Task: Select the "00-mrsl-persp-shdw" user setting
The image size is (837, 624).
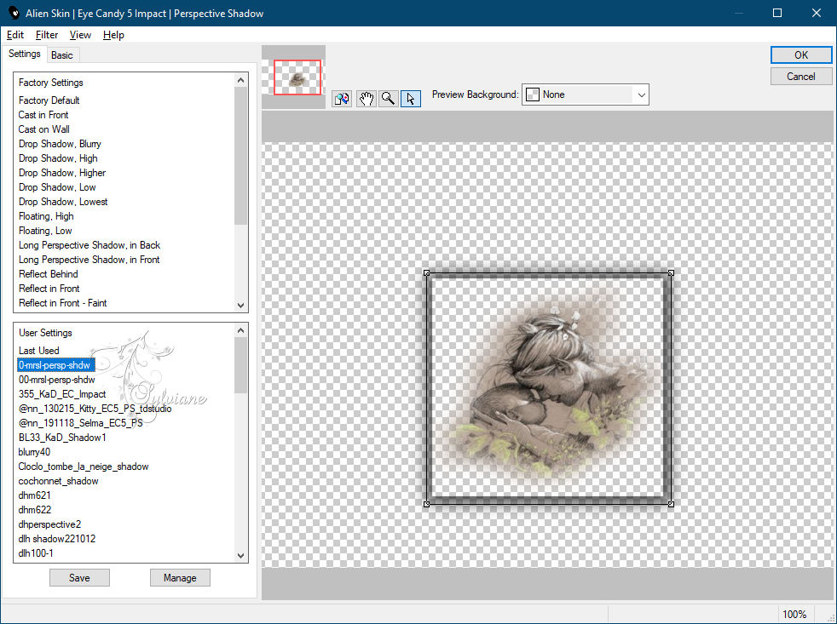Action: tap(56, 379)
